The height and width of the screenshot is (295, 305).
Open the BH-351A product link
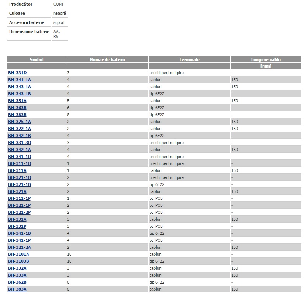click(17, 101)
